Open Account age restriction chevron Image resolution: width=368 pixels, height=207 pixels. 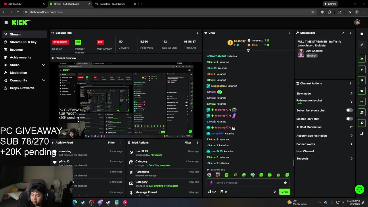pyautogui.click(x=351, y=136)
